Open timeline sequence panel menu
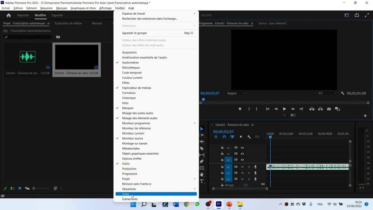 [252, 125]
